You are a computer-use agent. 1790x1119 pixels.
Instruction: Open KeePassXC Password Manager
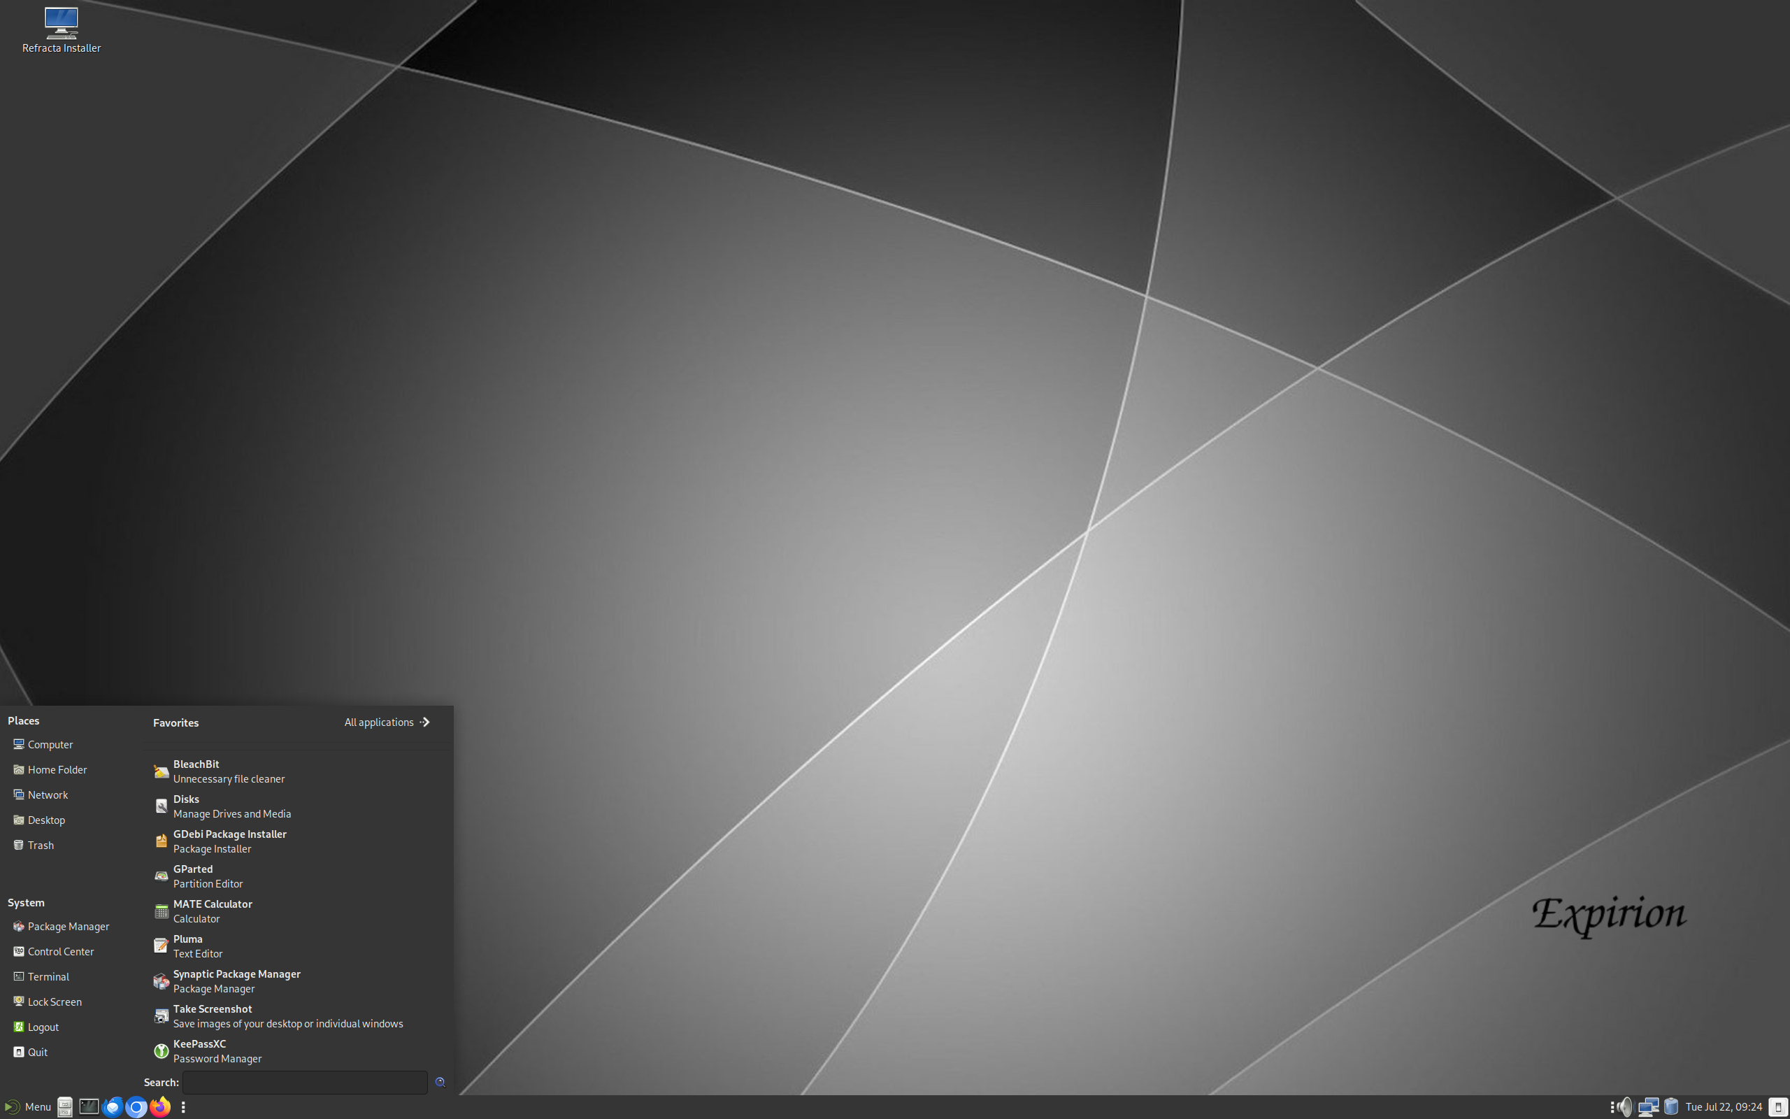[x=296, y=1051]
